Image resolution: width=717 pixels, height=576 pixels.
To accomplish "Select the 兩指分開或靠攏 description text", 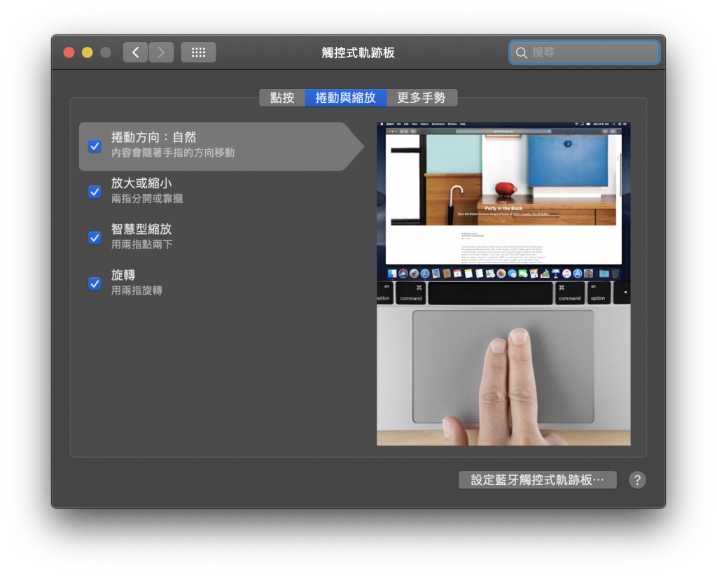I will [147, 198].
